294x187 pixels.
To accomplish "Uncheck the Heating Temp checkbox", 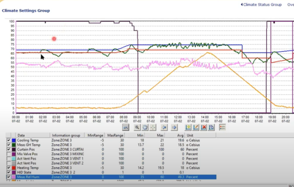I will (x=9, y=168).
